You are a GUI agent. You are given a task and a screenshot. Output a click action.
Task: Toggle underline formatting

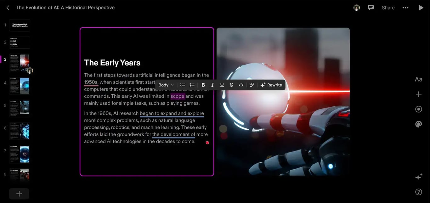coord(222,85)
